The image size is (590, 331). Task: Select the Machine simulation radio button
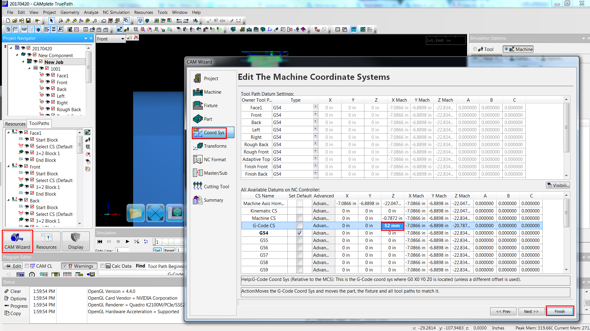(506, 49)
